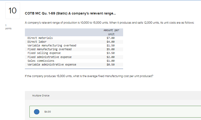Click the Amount per Unit column header

[x=111, y=32]
